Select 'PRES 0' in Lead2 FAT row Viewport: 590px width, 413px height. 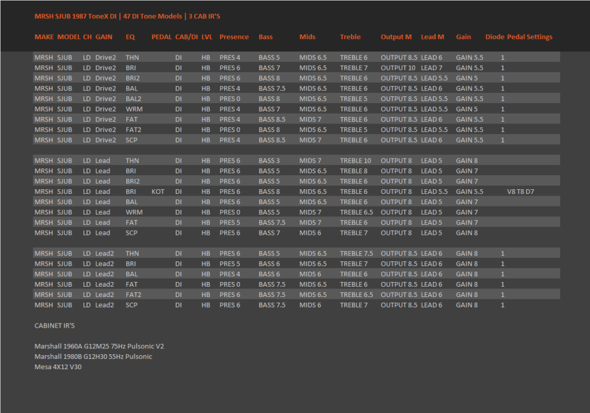[x=230, y=284]
